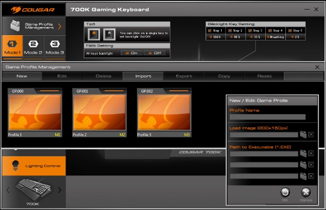The width and height of the screenshot is (326, 210).
Task: Close the Game Profile Management panel
Action: [317, 67]
